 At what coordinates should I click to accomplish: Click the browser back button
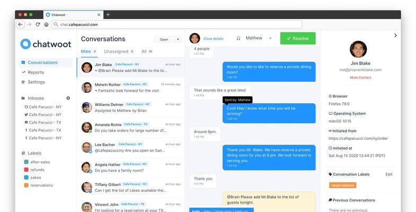point(21,24)
